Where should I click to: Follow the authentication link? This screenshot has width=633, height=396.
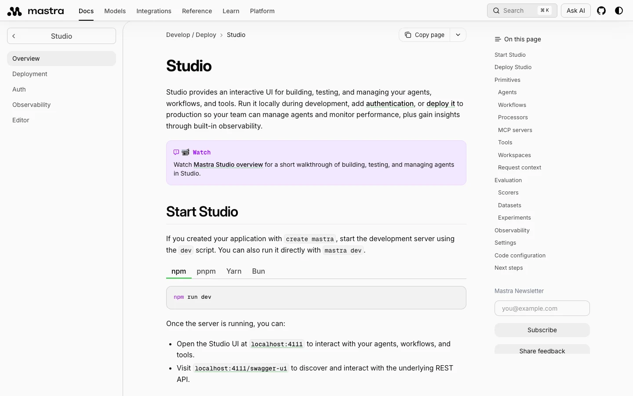click(x=390, y=103)
